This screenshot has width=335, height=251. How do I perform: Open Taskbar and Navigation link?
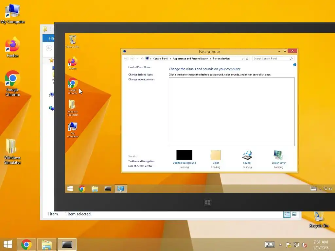click(141, 161)
